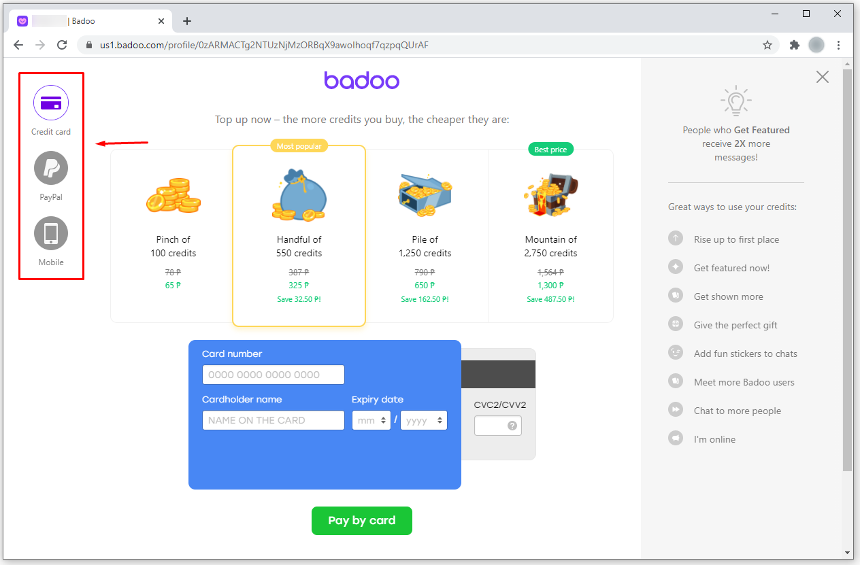The width and height of the screenshot is (860, 565).
Task: Click the CVC2/CVV2 help question mark
Action: 512,426
